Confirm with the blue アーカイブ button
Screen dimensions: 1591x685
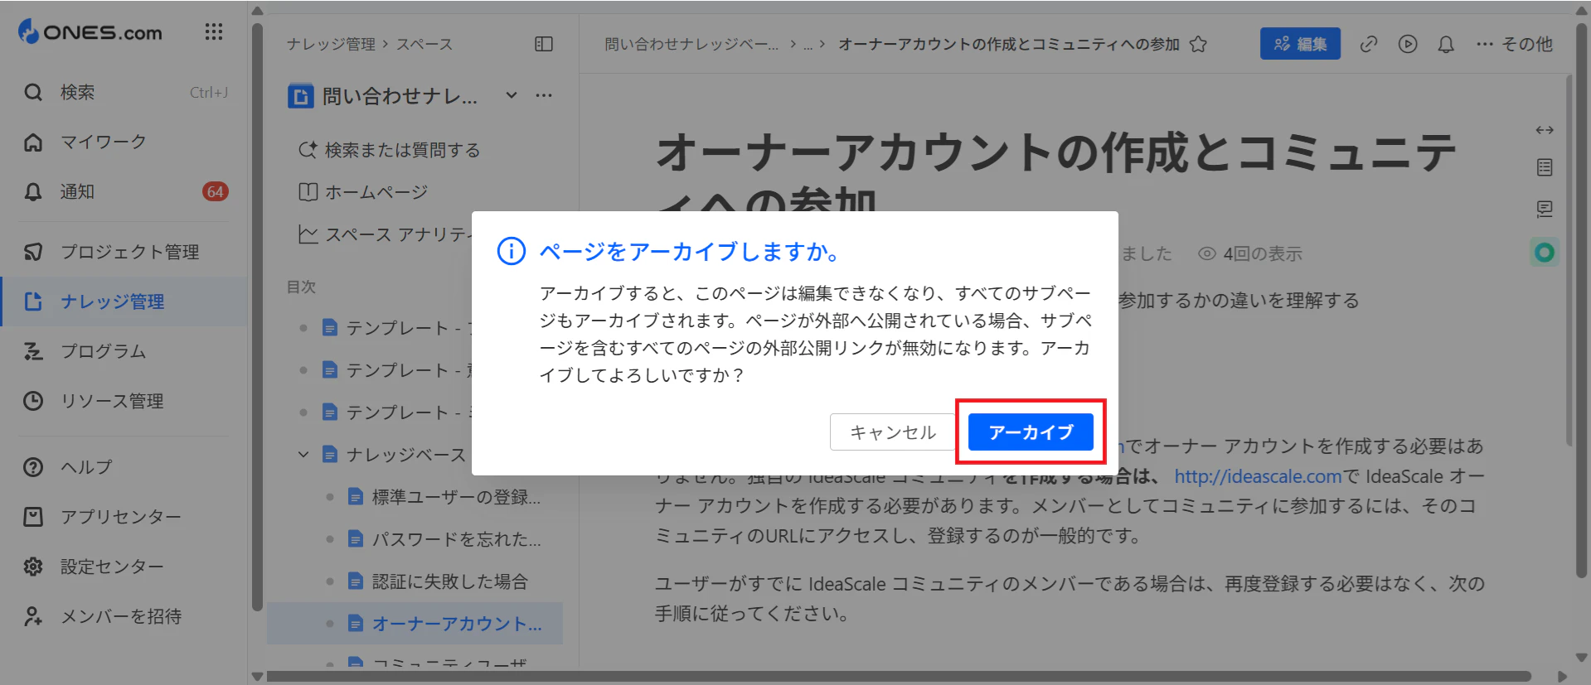pyautogui.click(x=1031, y=432)
